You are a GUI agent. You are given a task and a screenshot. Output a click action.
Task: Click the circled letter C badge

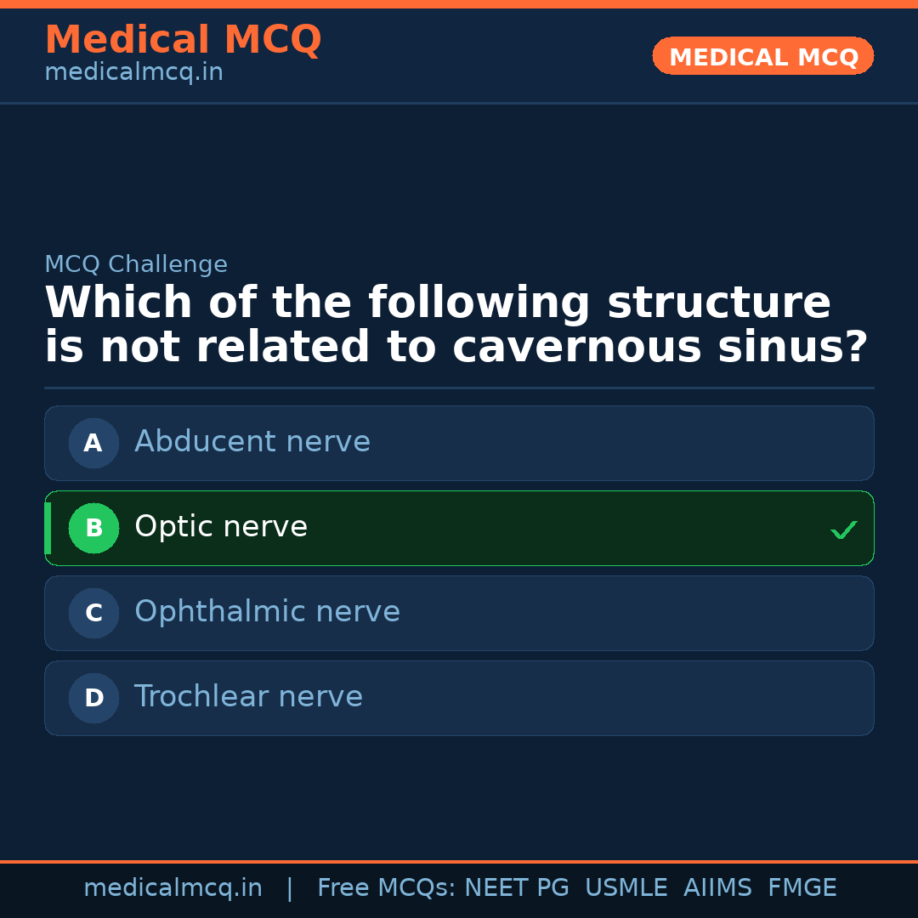point(93,613)
